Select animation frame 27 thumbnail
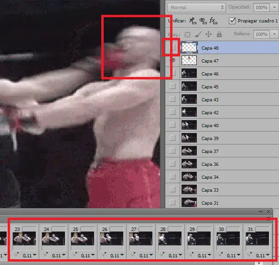Screen dimensions: 279x265 [x=141, y=238]
